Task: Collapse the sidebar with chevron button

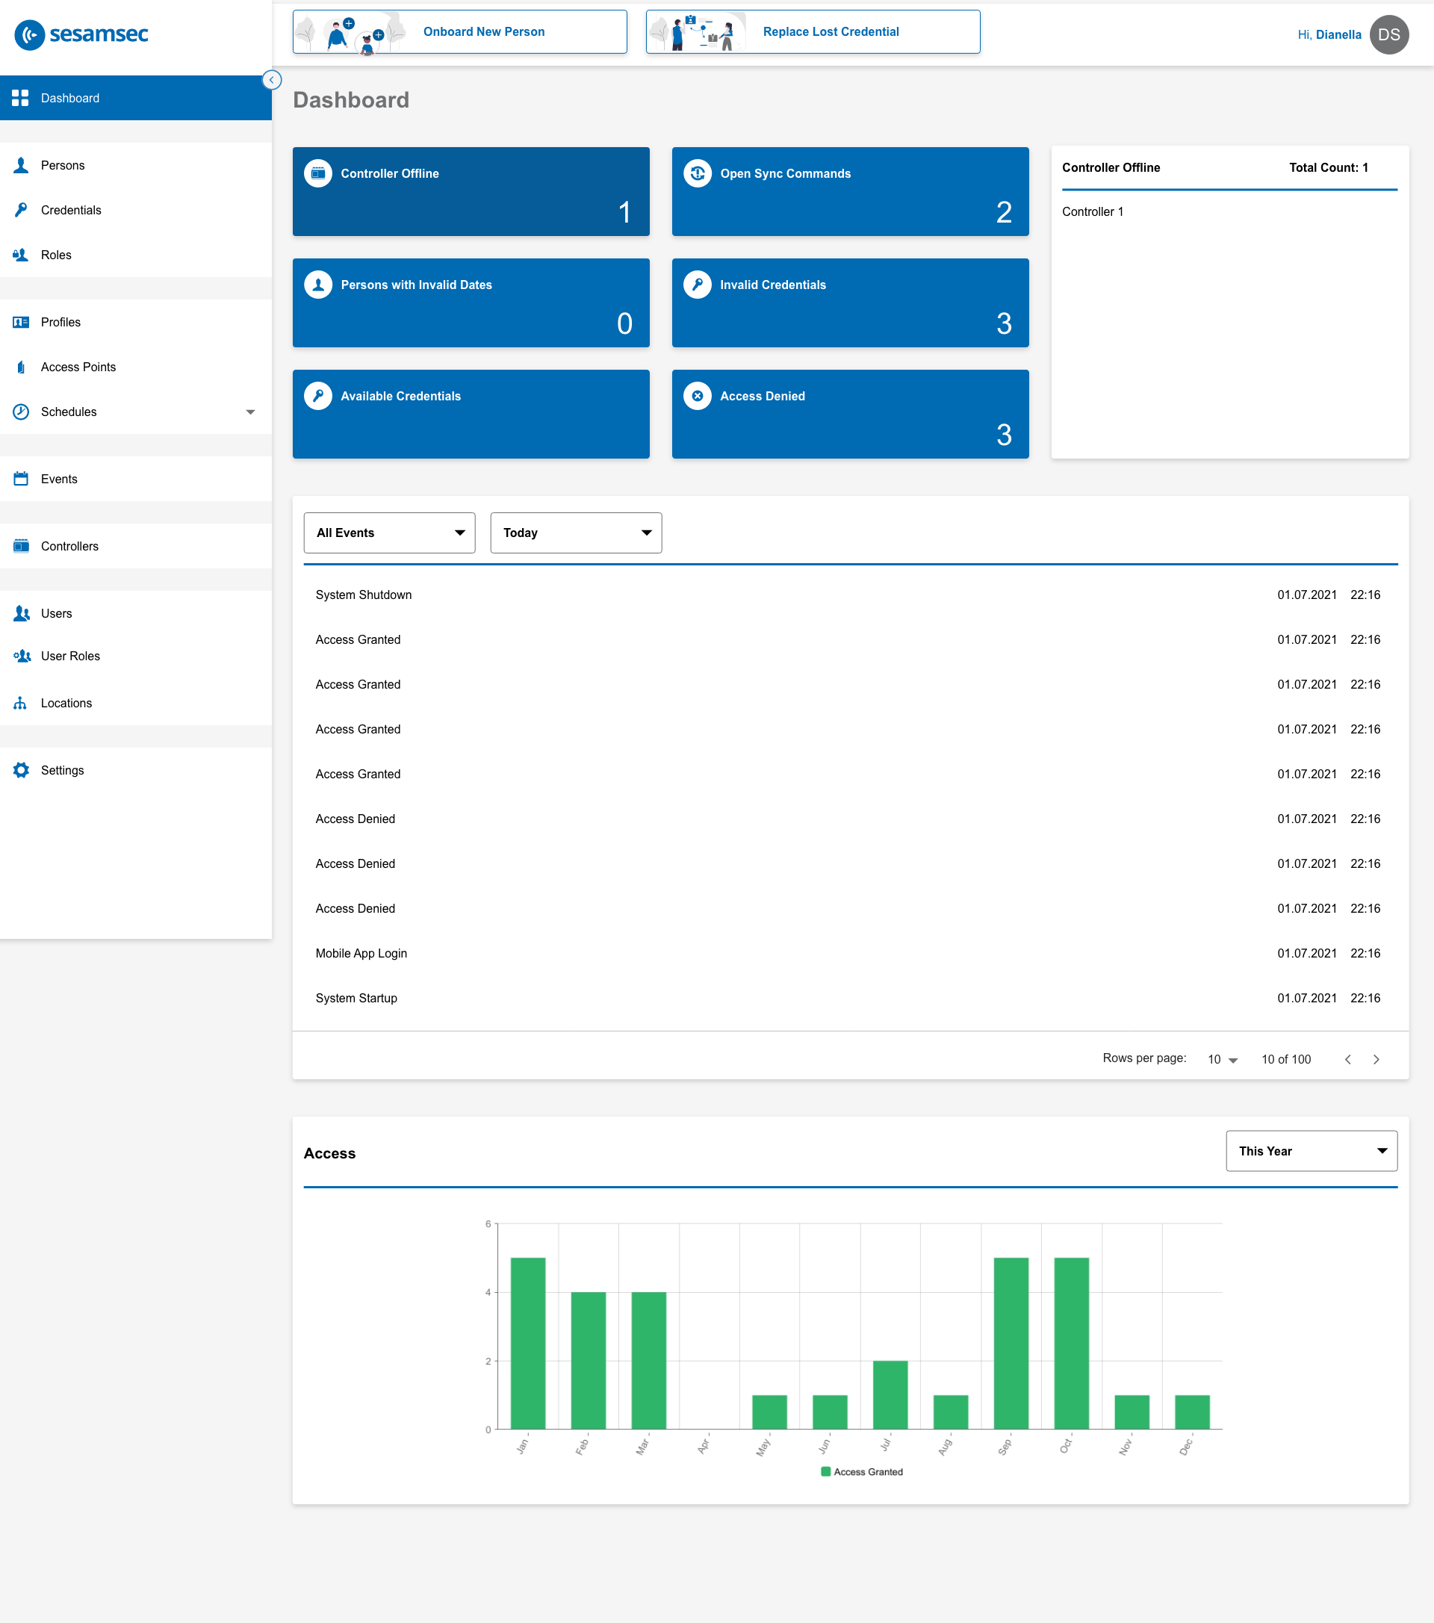Action: 272,80
